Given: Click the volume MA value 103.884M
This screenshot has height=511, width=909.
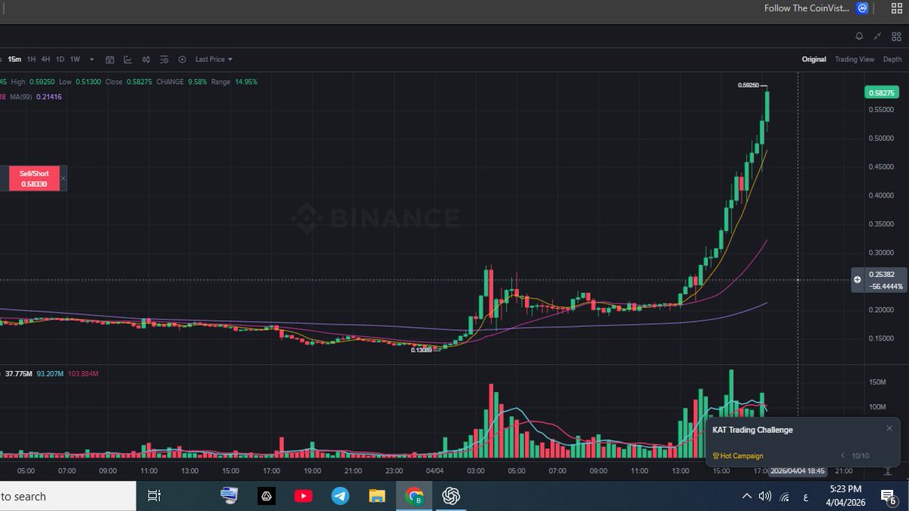Looking at the screenshot, I should [x=83, y=374].
